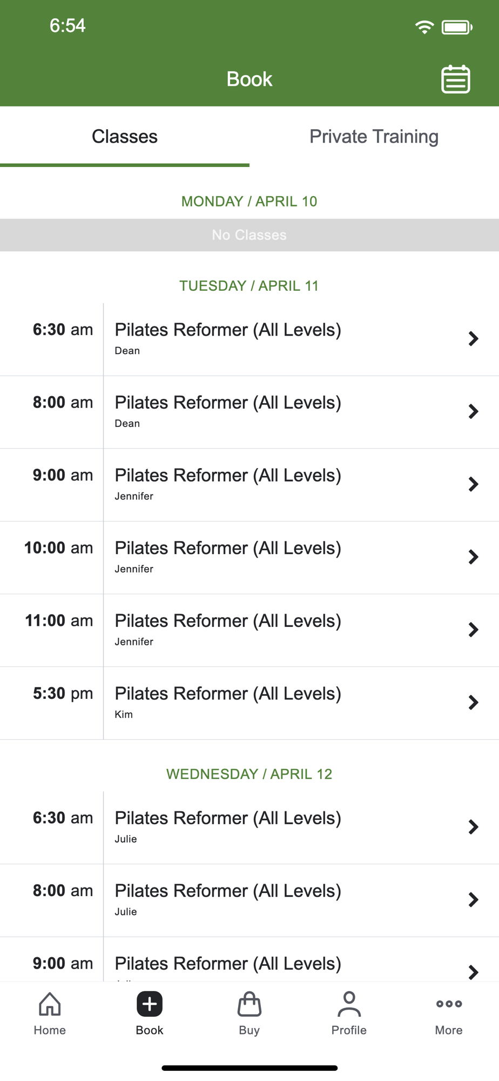The width and height of the screenshot is (499, 1081).
Task: Open the calendar icon in header
Action: point(455,79)
